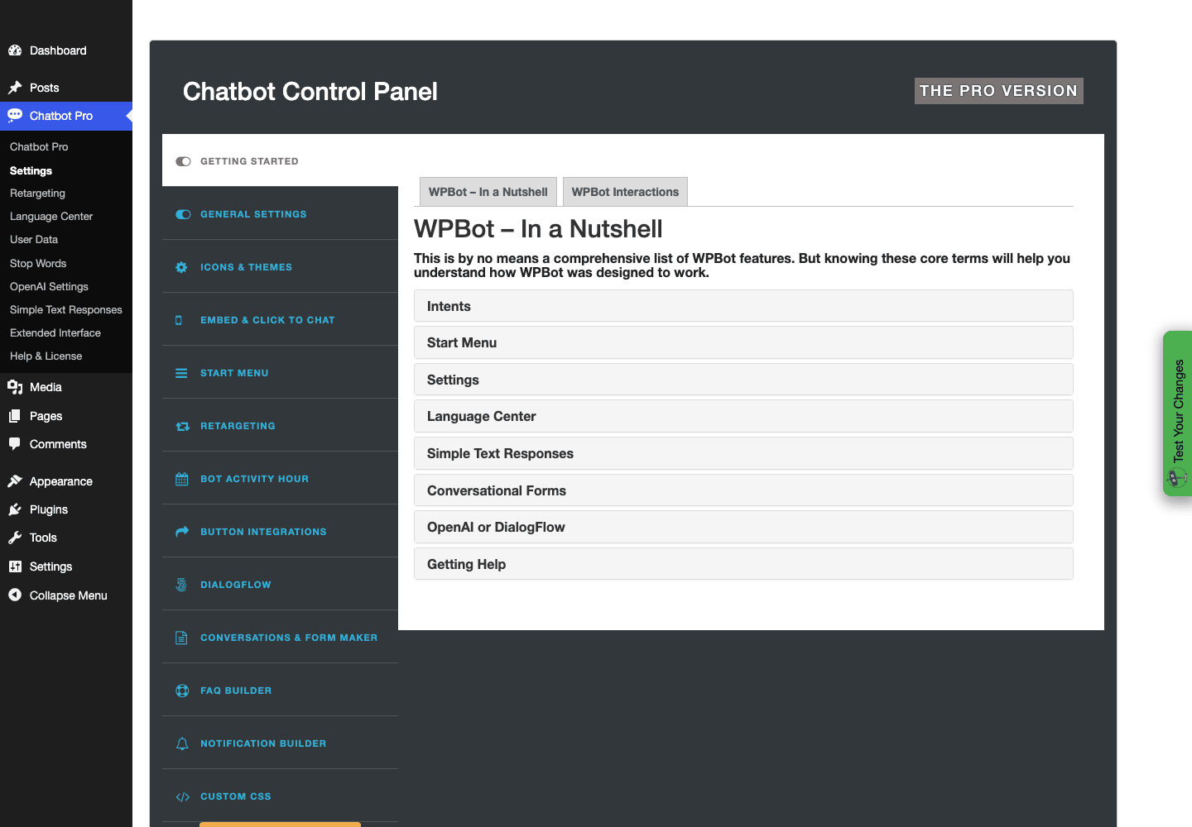Click the calendar icon for Bot Activity Hour
The width and height of the screenshot is (1192, 827).
point(181,479)
